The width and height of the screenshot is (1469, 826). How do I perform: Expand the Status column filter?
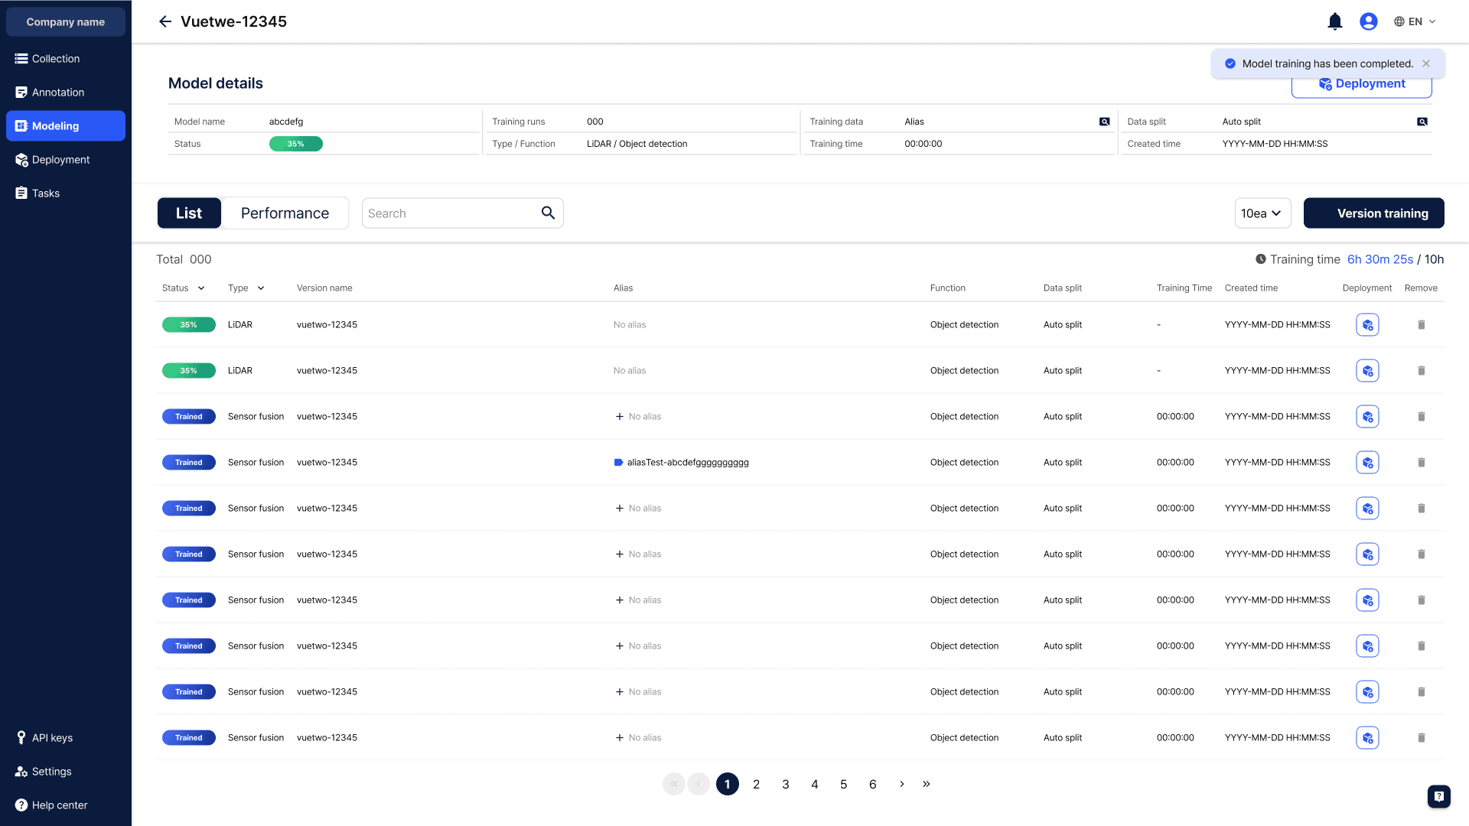tap(201, 288)
